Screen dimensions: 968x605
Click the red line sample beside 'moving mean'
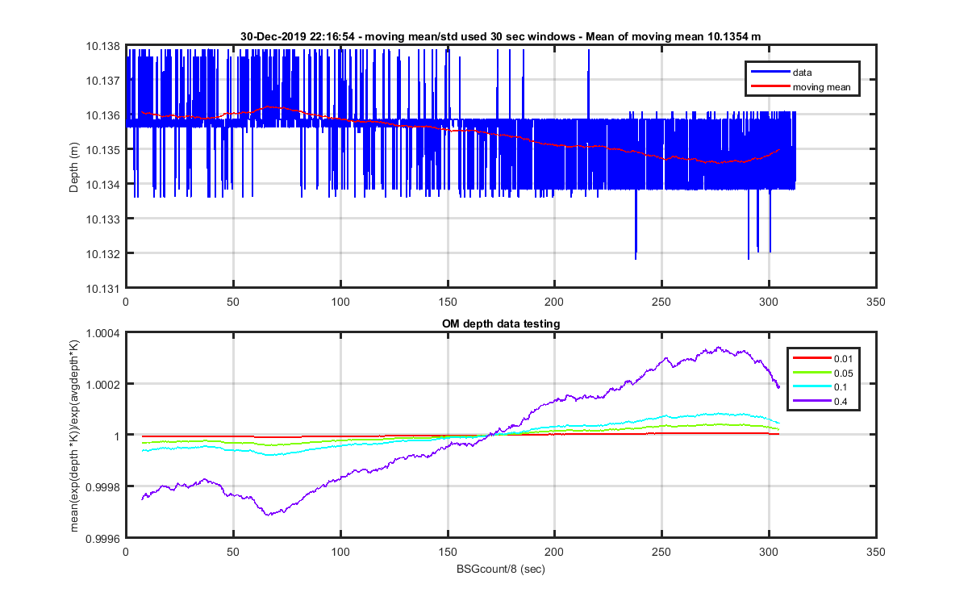pyautogui.click(x=769, y=86)
